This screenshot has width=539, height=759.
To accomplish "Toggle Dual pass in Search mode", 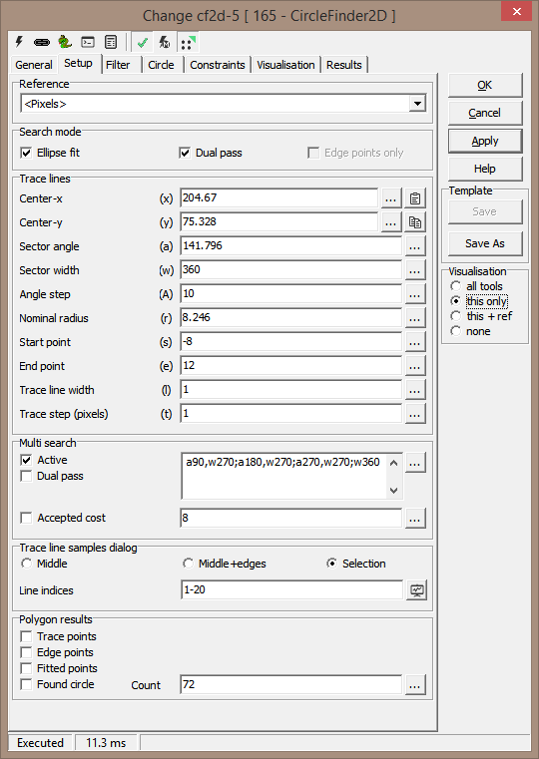I will (185, 153).
